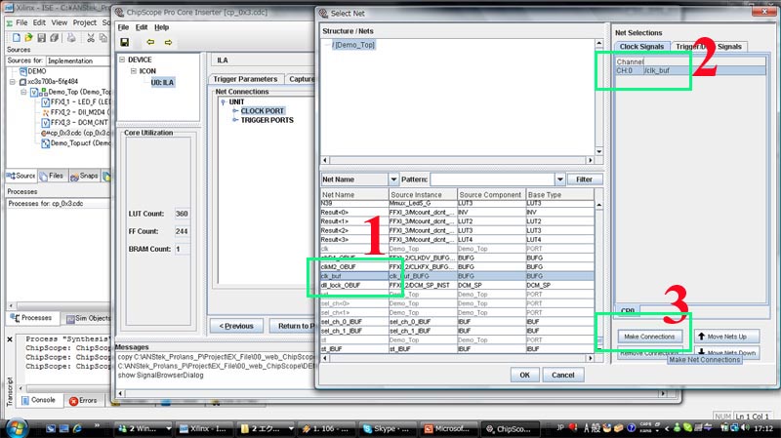Click OK in Select Net dialog
The image size is (781, 438).
pyautogui.click(x=524, y=375)
